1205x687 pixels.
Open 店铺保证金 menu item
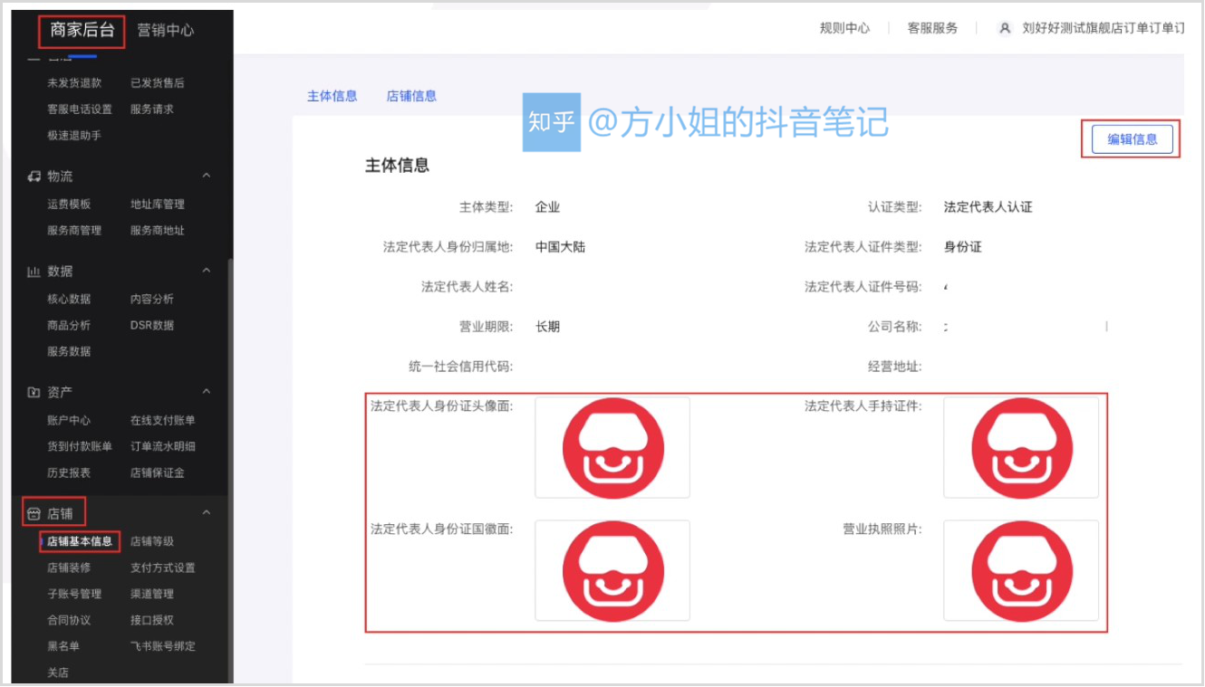pyautogui.click(x=158, y=473)
